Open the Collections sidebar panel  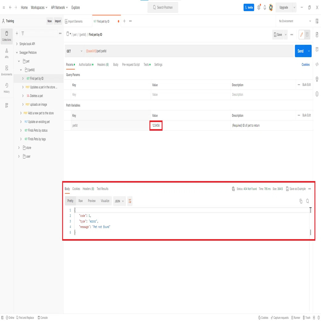click(6, 36)
